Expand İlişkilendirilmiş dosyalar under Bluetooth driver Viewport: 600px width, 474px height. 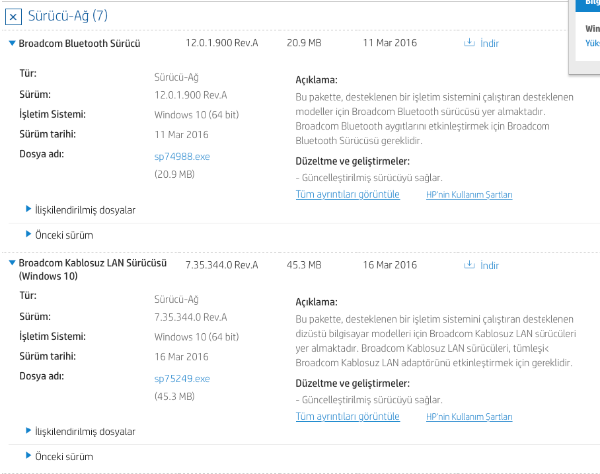tap(28, 210)
